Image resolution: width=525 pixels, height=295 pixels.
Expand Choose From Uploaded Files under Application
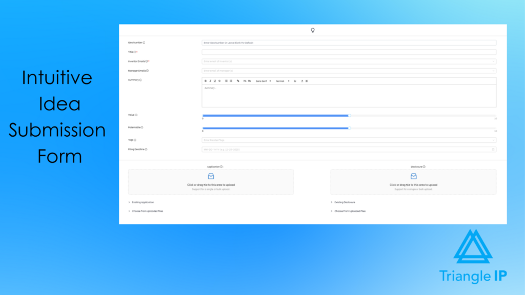tap(147, 211)
